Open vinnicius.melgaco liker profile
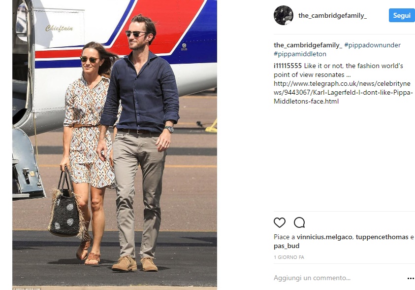This screenshot has width=415, height=290. [x=324, y=237]
